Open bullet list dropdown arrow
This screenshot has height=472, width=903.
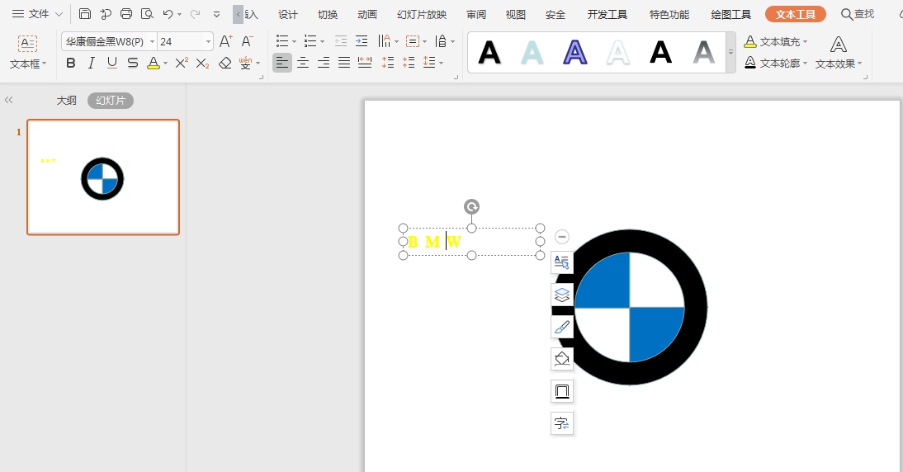(x=295, y=41)
